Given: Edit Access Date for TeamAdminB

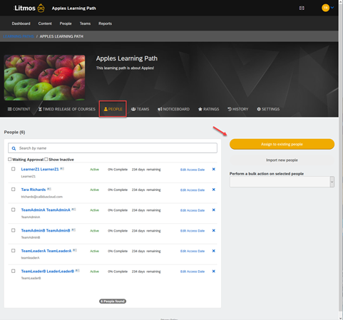Looking at the screenshot, I should 193,231.
